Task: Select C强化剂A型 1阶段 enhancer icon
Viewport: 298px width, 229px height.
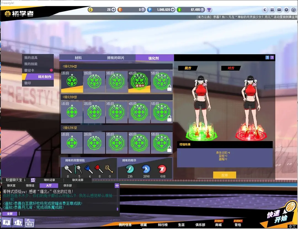Action: [x=72, y=82]
